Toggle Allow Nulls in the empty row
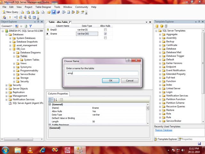The height and width of the screenshot is (154, 205). tap(105, 38)
